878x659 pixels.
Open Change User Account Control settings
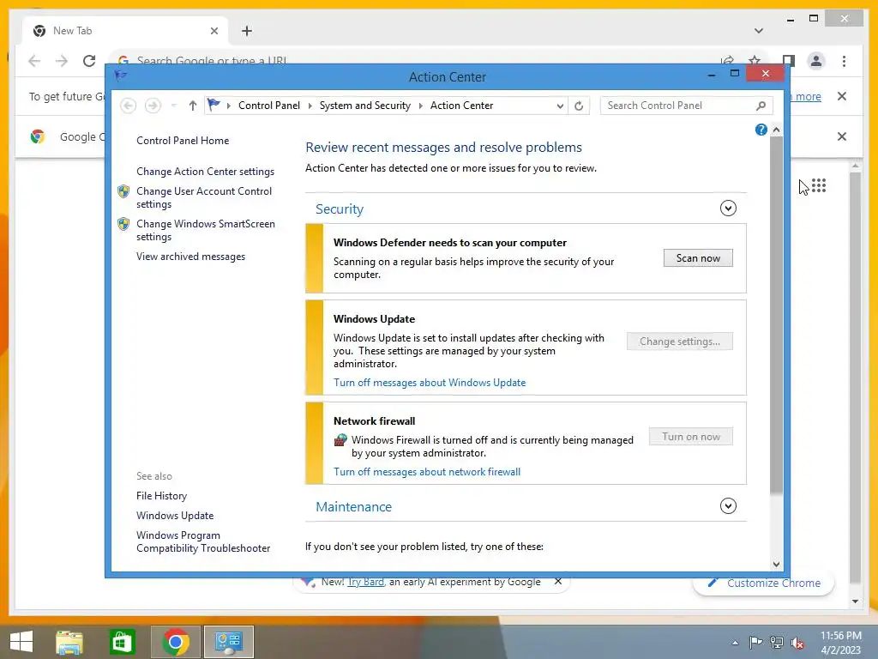tap(204, 197)
